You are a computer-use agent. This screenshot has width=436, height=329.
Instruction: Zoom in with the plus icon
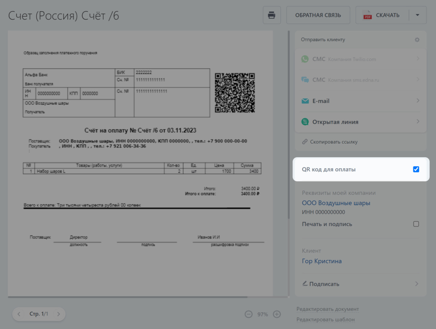click(277, 314)
